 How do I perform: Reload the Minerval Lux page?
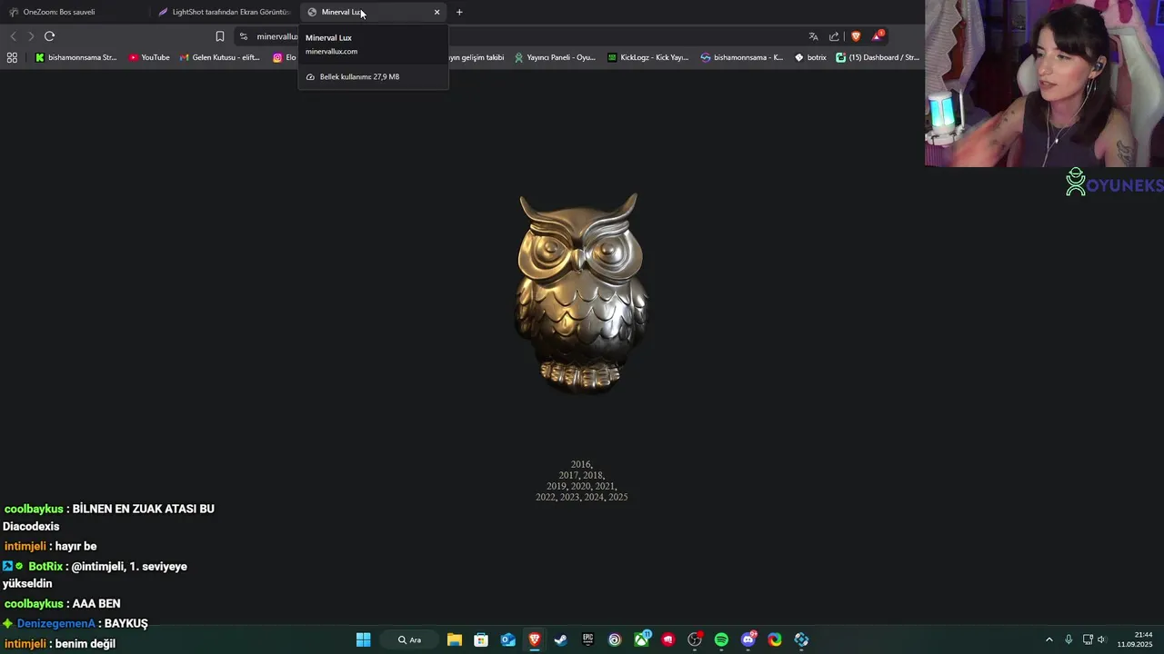coord(49,36)
